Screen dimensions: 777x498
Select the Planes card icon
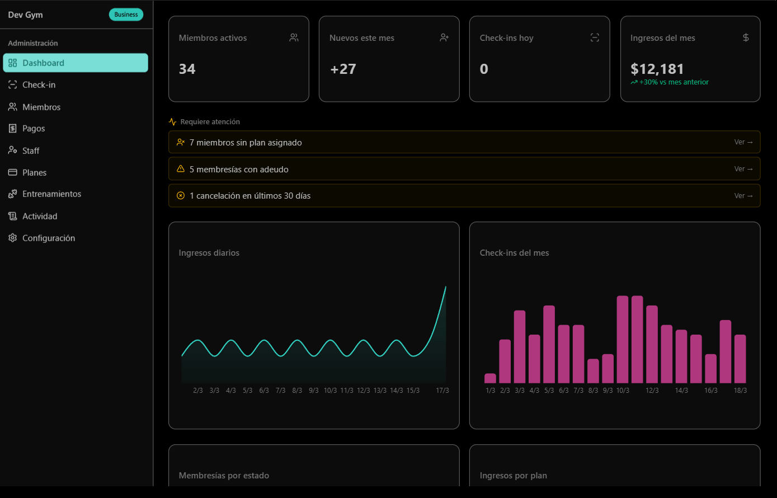click(x=12, y=172)
